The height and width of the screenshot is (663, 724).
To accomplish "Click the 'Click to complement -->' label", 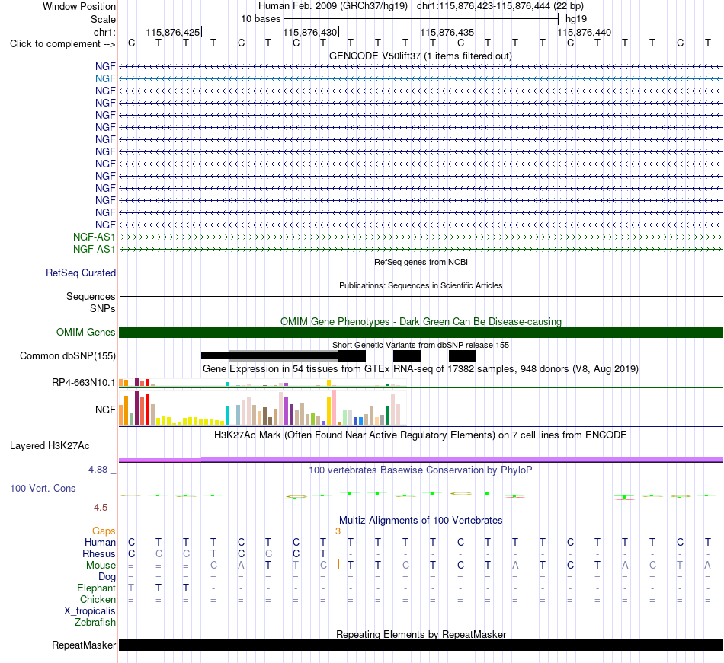I will 62,44.
